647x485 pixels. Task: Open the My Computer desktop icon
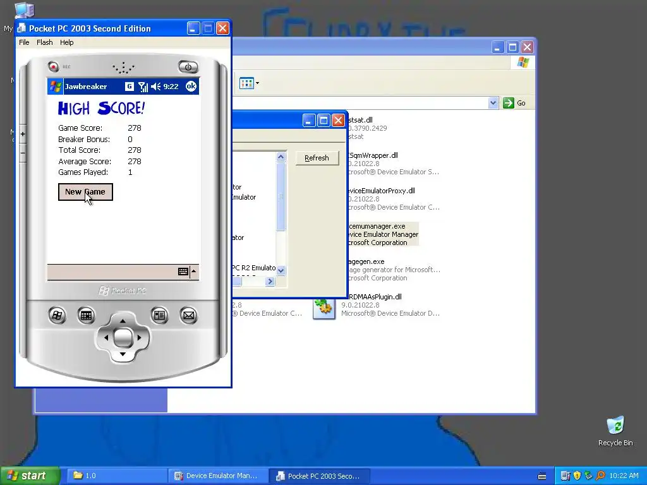point(24,10)
